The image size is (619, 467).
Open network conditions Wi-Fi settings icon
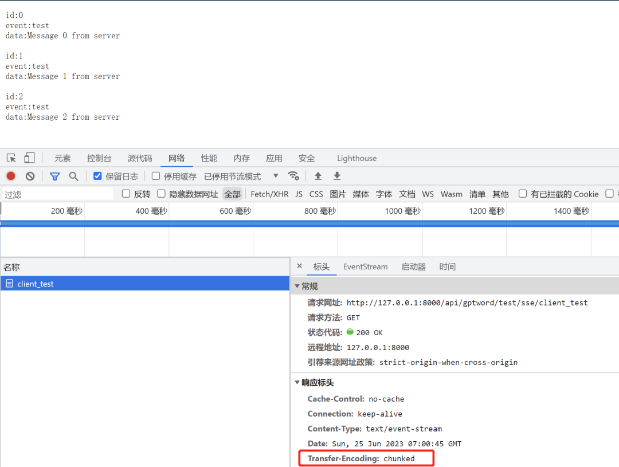pyautogui.click(x=293, y=176)
